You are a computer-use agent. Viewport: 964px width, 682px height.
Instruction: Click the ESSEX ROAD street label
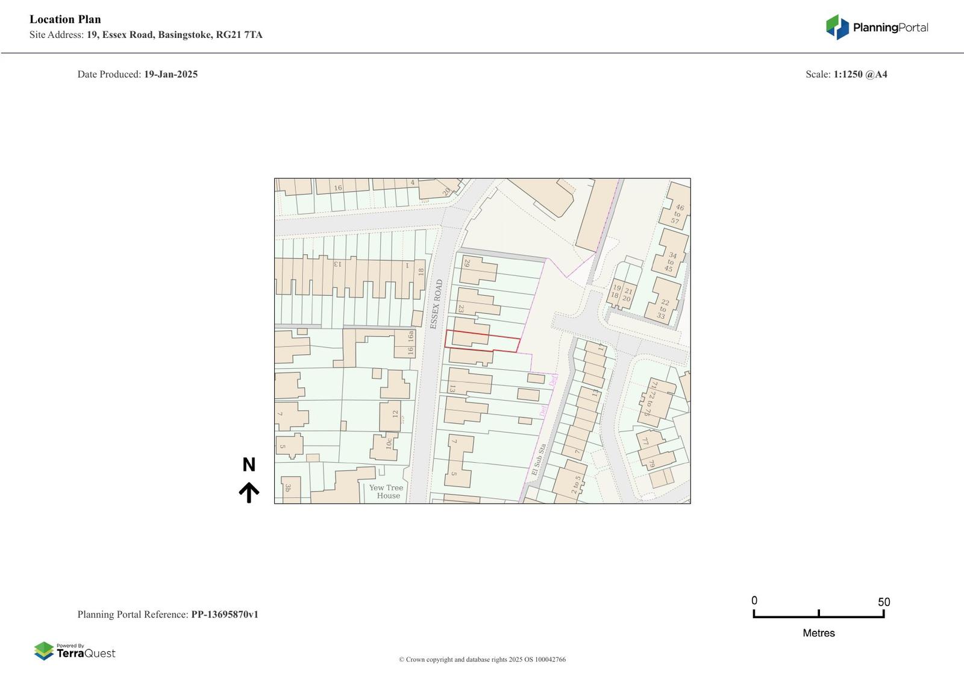pyautogui.click(x=436, y=304)
